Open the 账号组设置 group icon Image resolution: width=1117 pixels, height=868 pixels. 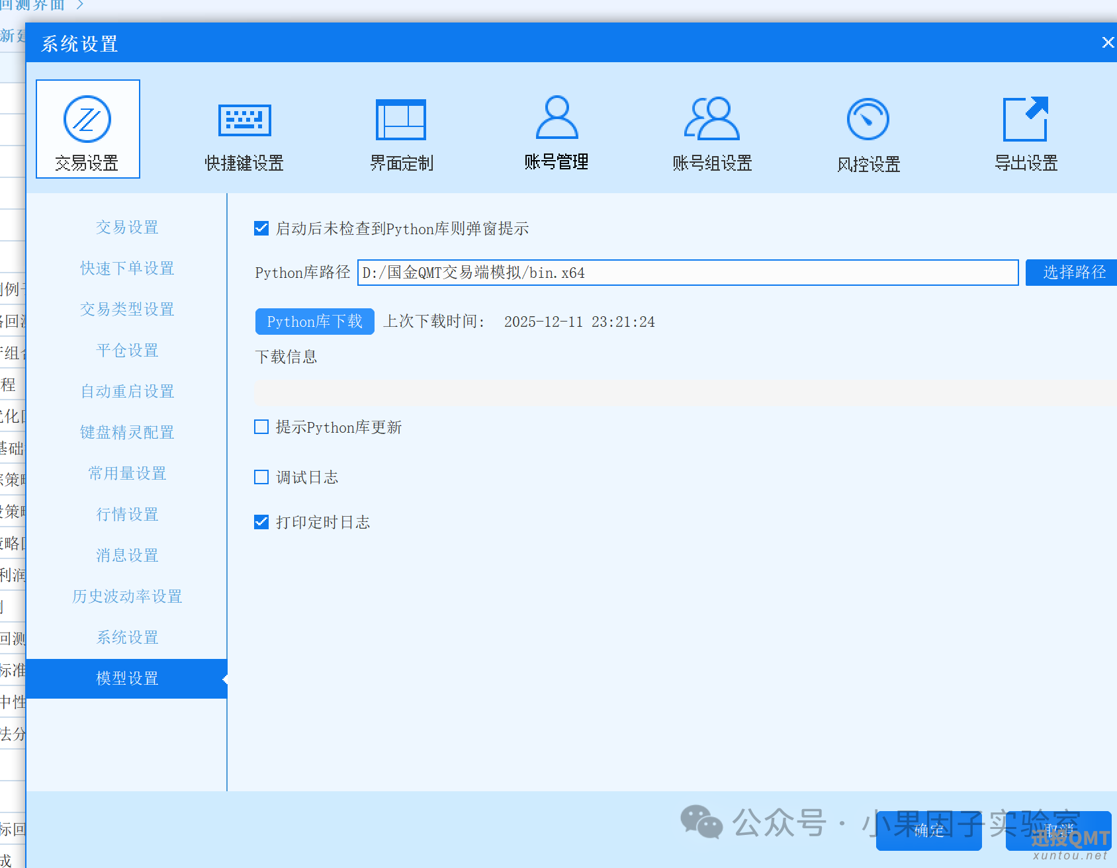712,132
